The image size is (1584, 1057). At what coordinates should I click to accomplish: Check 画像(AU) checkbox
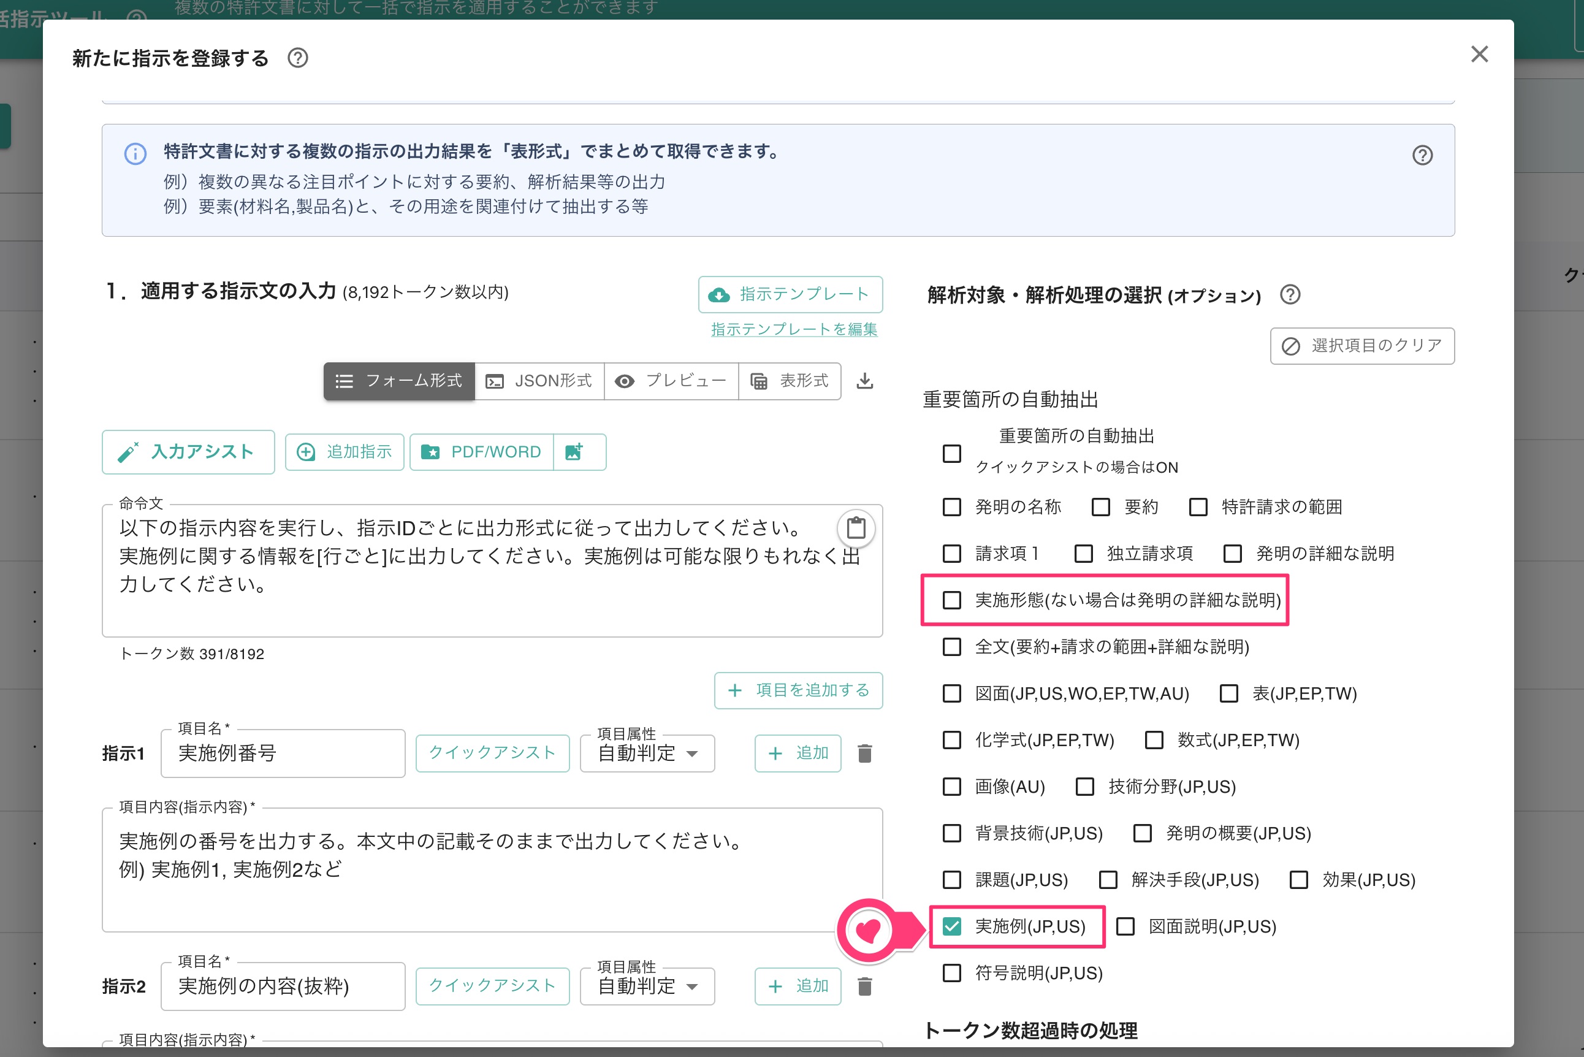(x=951, y=787)
